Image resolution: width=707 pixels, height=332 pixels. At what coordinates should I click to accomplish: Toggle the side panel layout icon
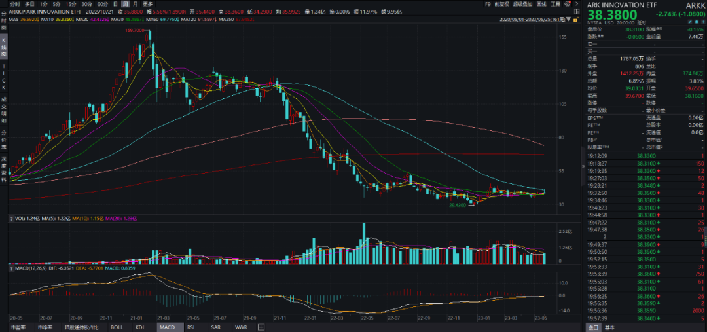tap(577, 11)
